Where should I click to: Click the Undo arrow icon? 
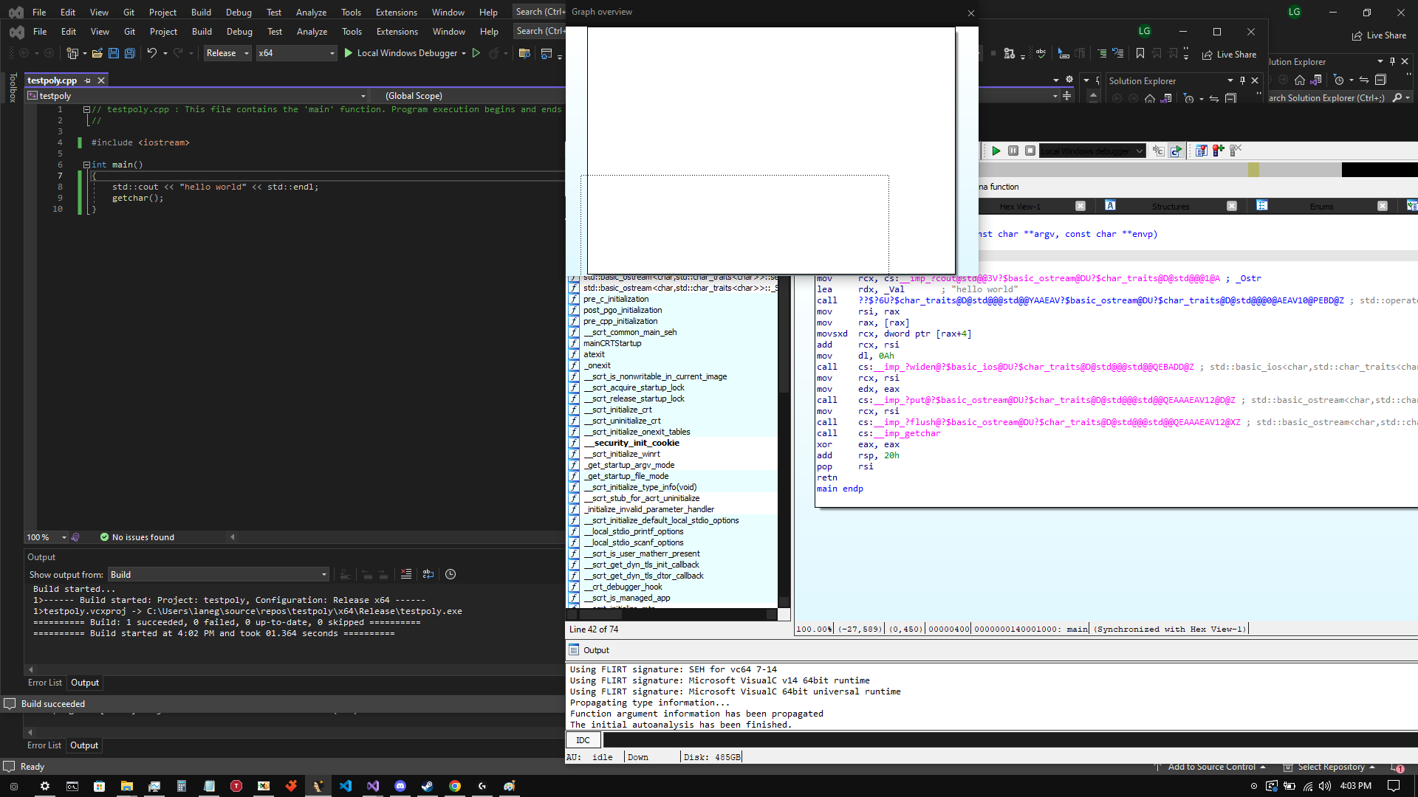(x=151, y=53)
